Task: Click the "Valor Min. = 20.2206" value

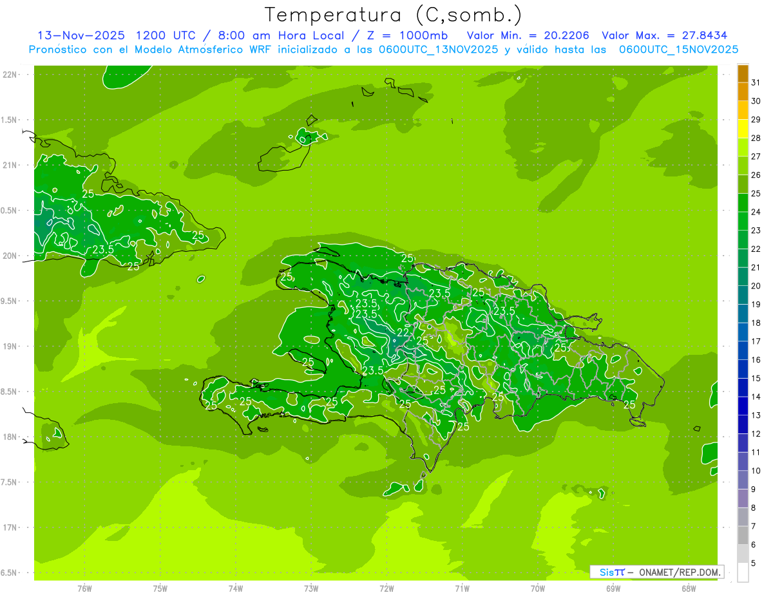Action: [528, 35]
